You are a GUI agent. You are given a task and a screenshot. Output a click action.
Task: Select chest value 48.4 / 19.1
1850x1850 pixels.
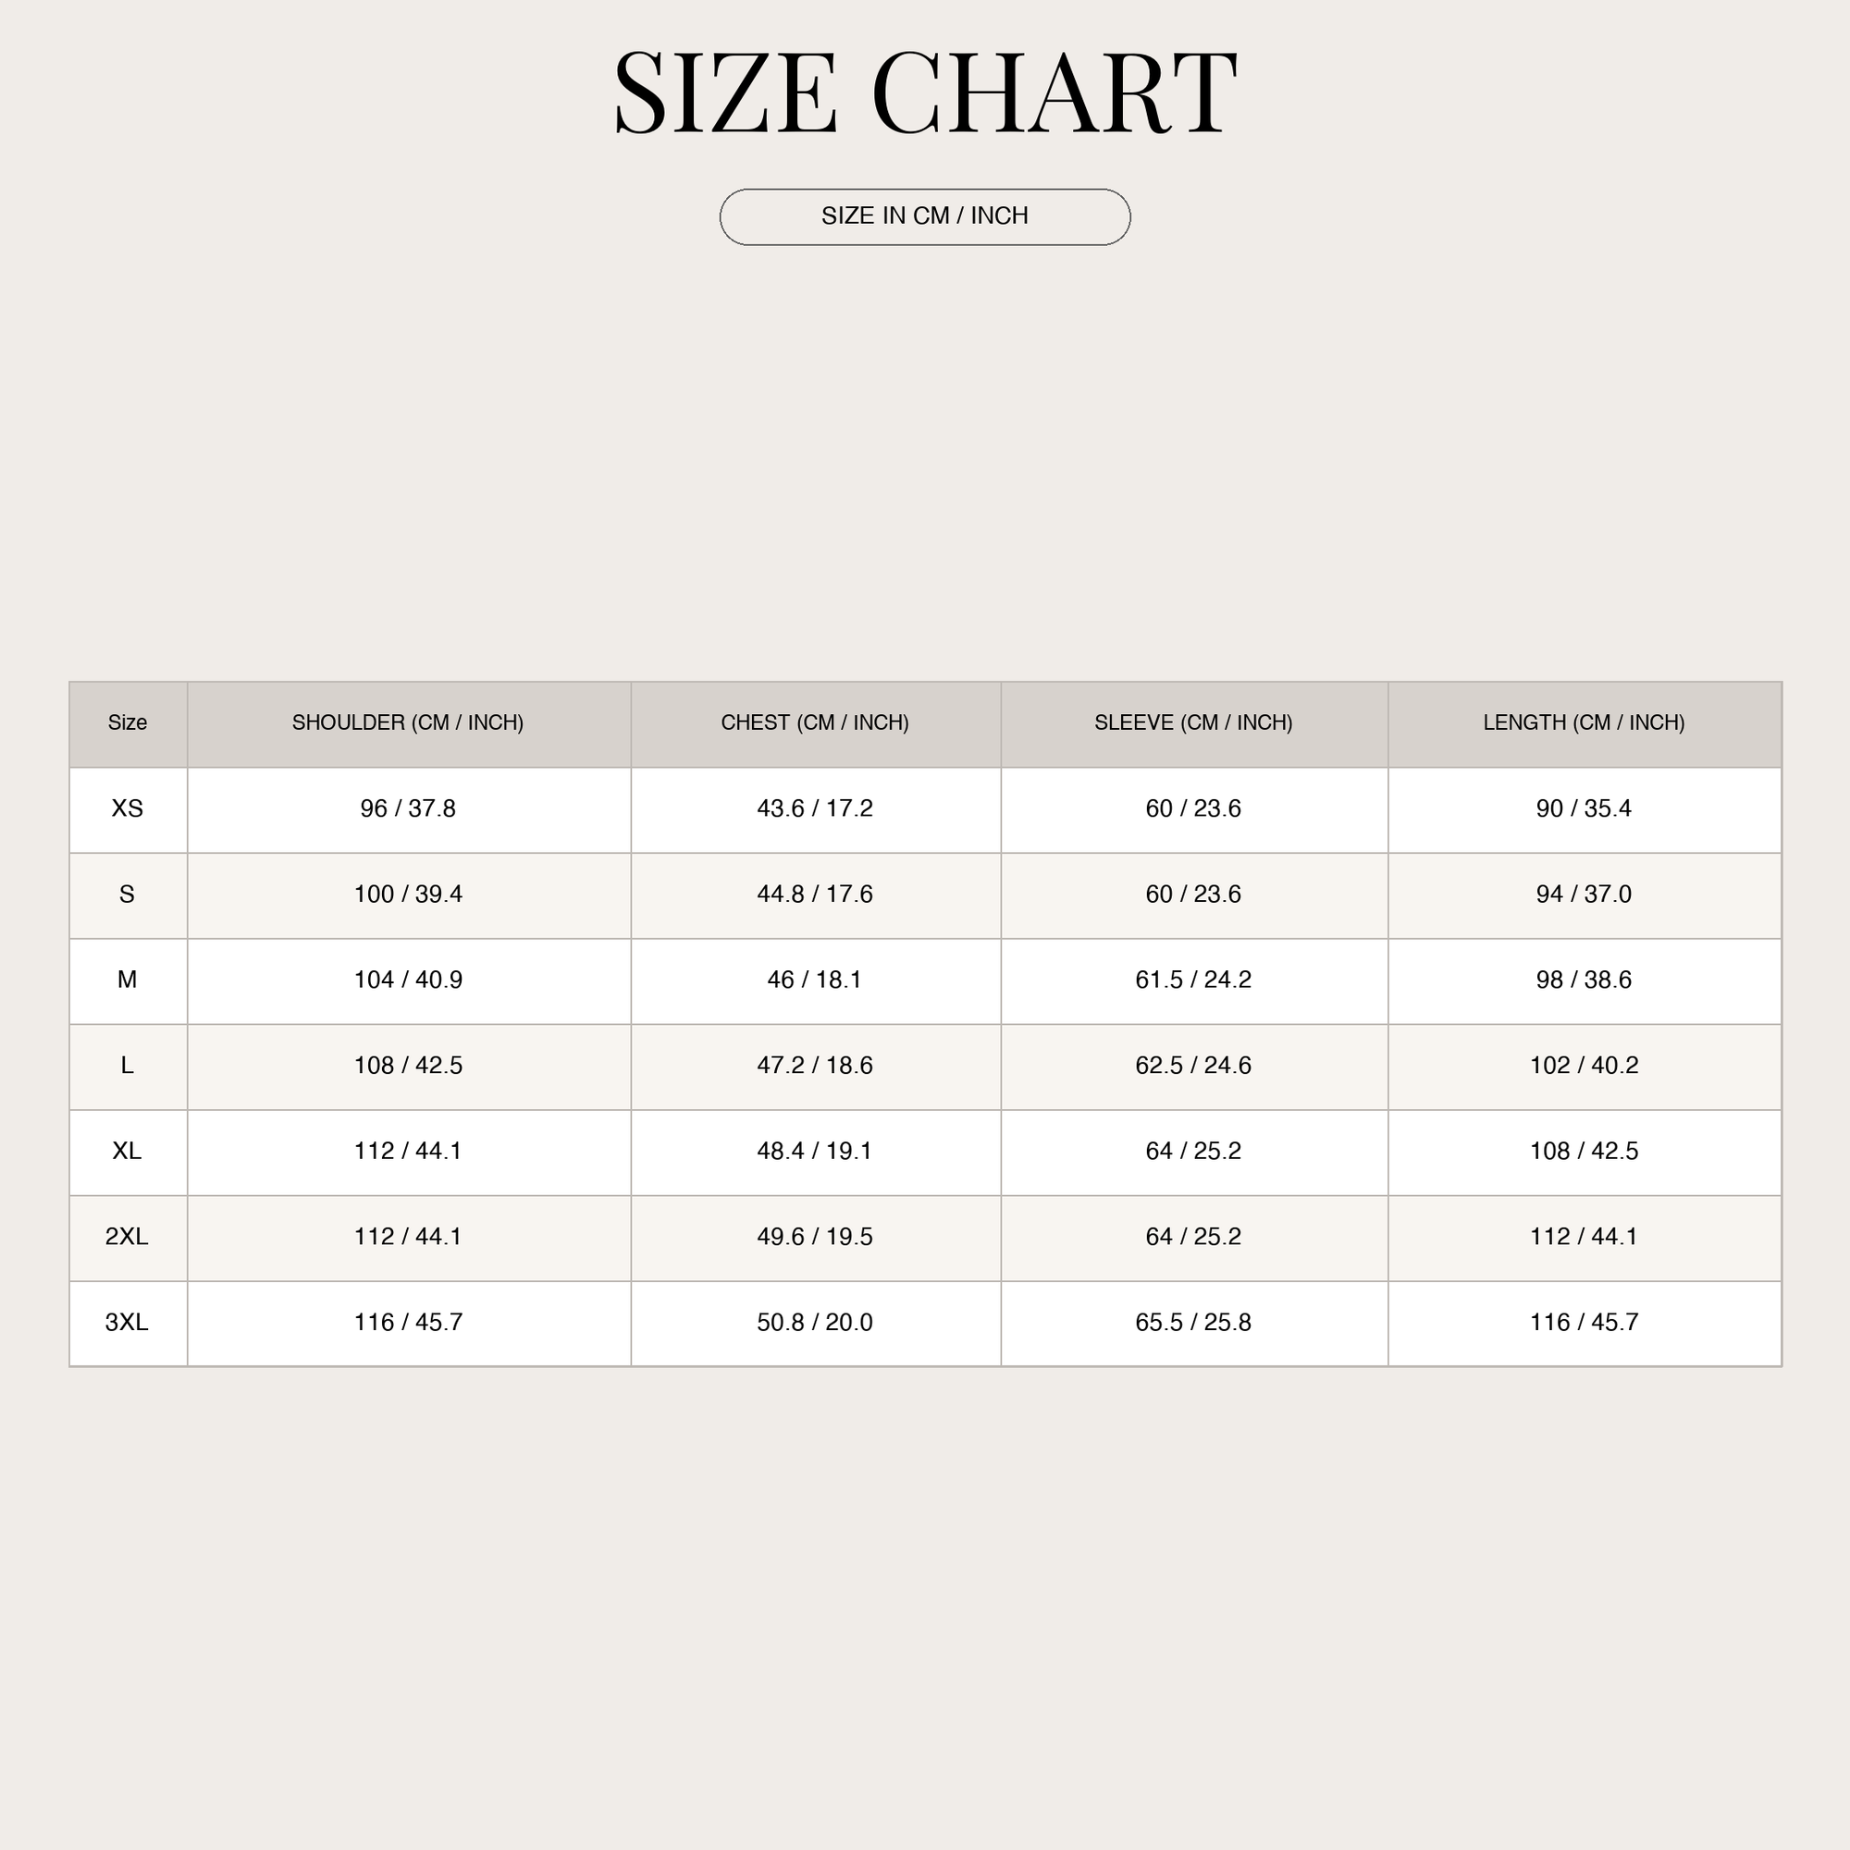click(815, 1151)
